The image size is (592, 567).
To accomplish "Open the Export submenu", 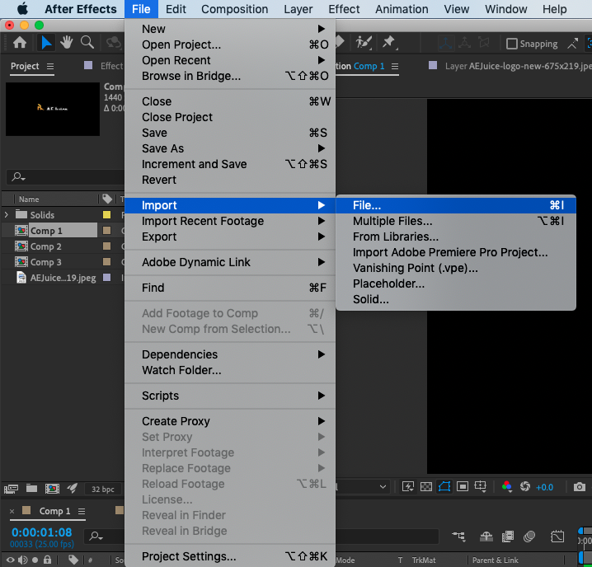I will click(230, 237).
